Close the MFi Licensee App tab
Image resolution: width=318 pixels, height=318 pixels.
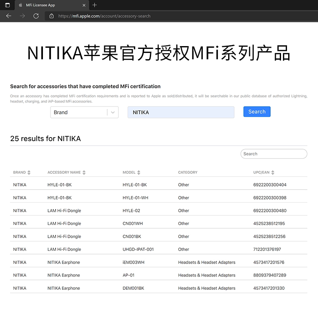pos(84,5)
